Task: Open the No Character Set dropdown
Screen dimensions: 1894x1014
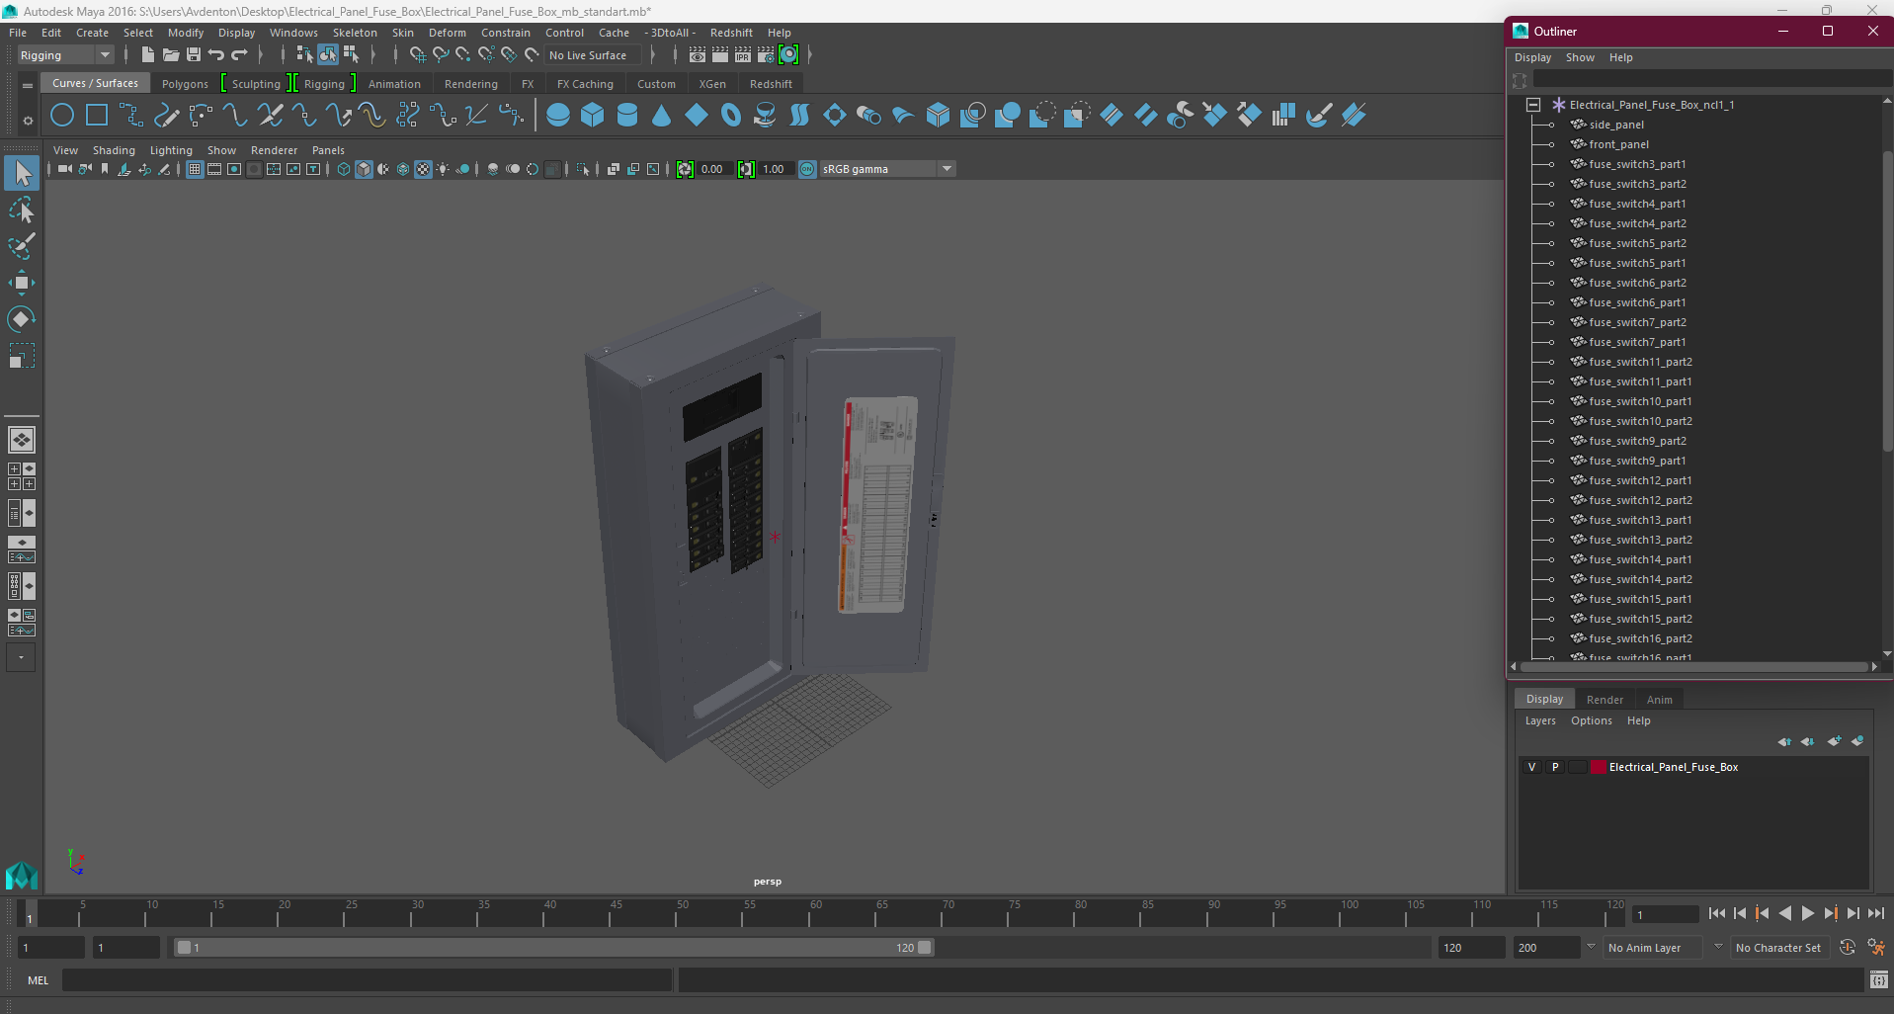Action: click(x=1778, y=948)
